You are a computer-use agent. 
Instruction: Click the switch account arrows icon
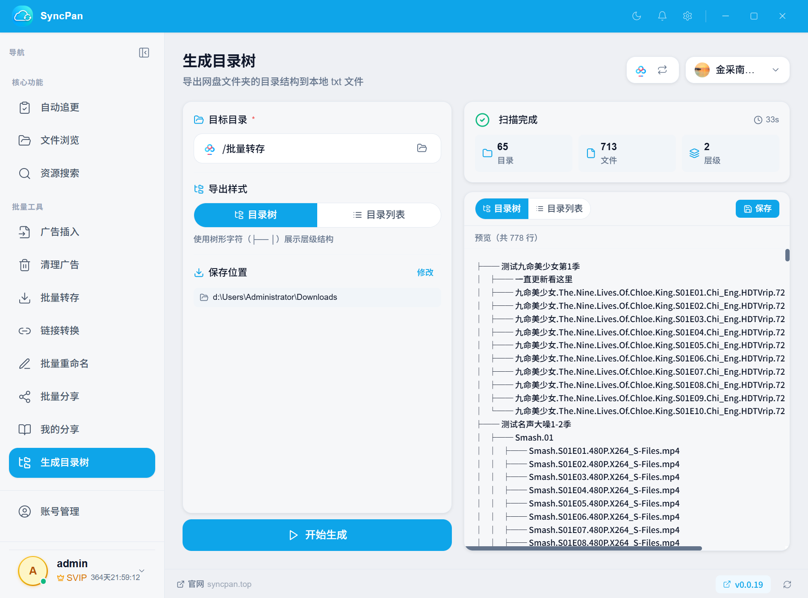tap(662, 70)
